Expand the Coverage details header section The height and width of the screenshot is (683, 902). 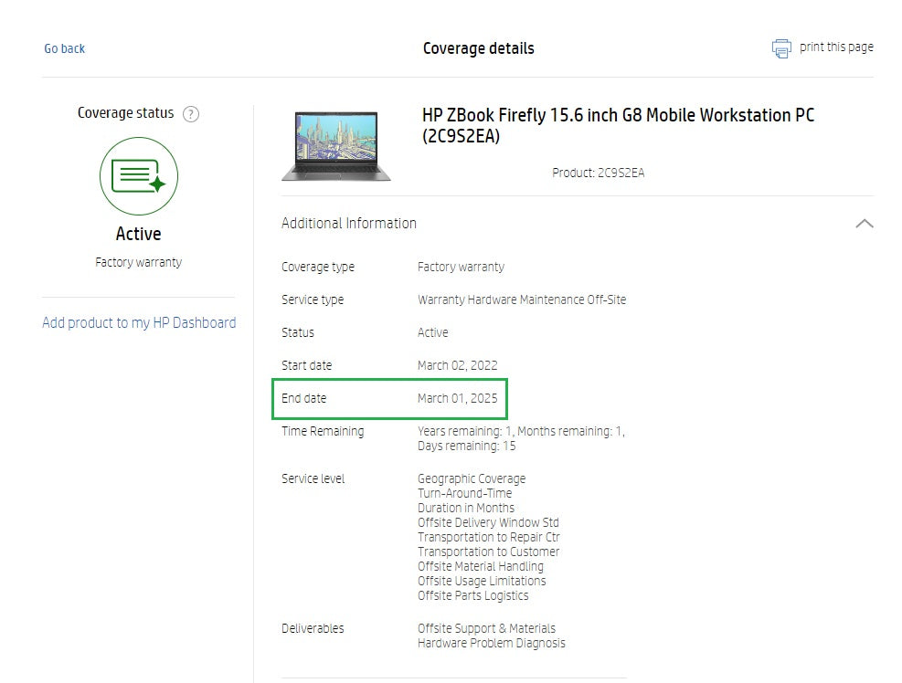click(479, 48)
